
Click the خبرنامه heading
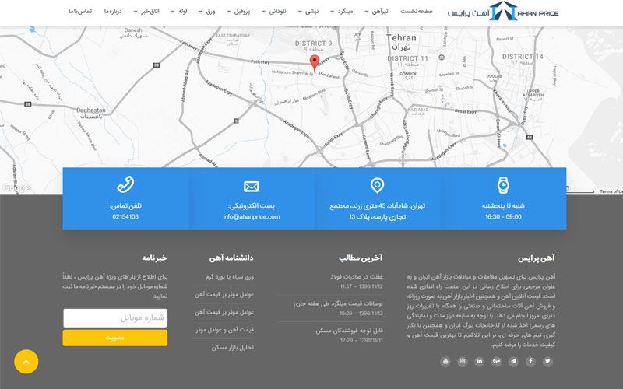point(154,258)
